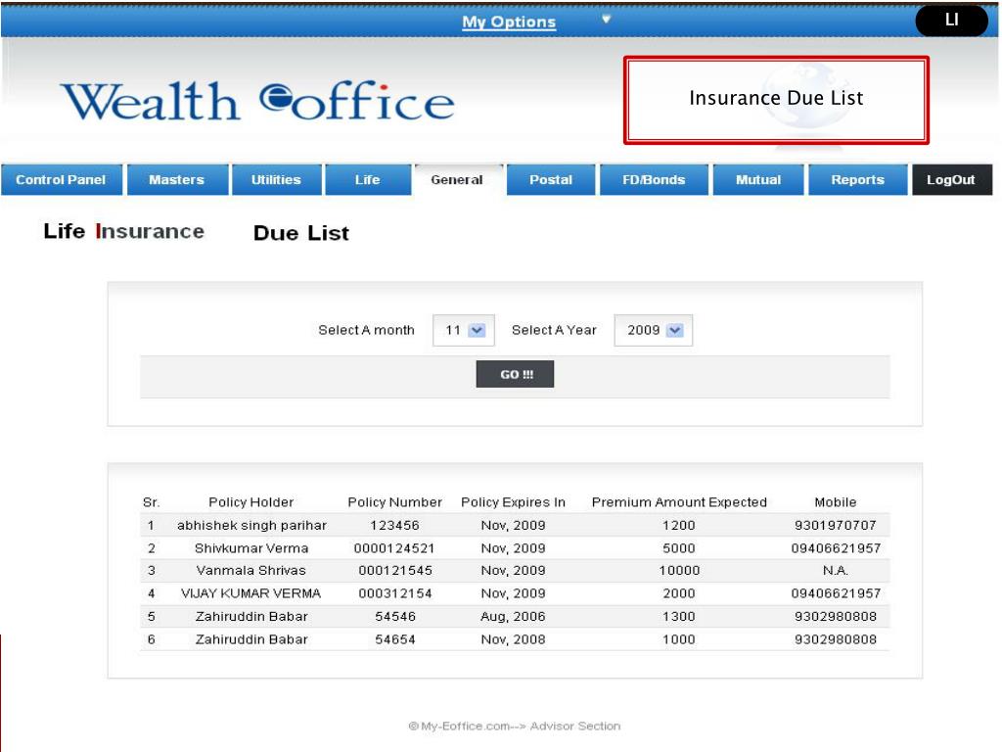
Task: Select the Life tab
Action: pyautogui.click(x=368, y=180)
